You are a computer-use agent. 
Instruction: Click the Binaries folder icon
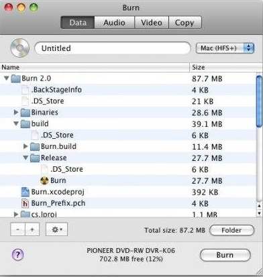(25, 113)
